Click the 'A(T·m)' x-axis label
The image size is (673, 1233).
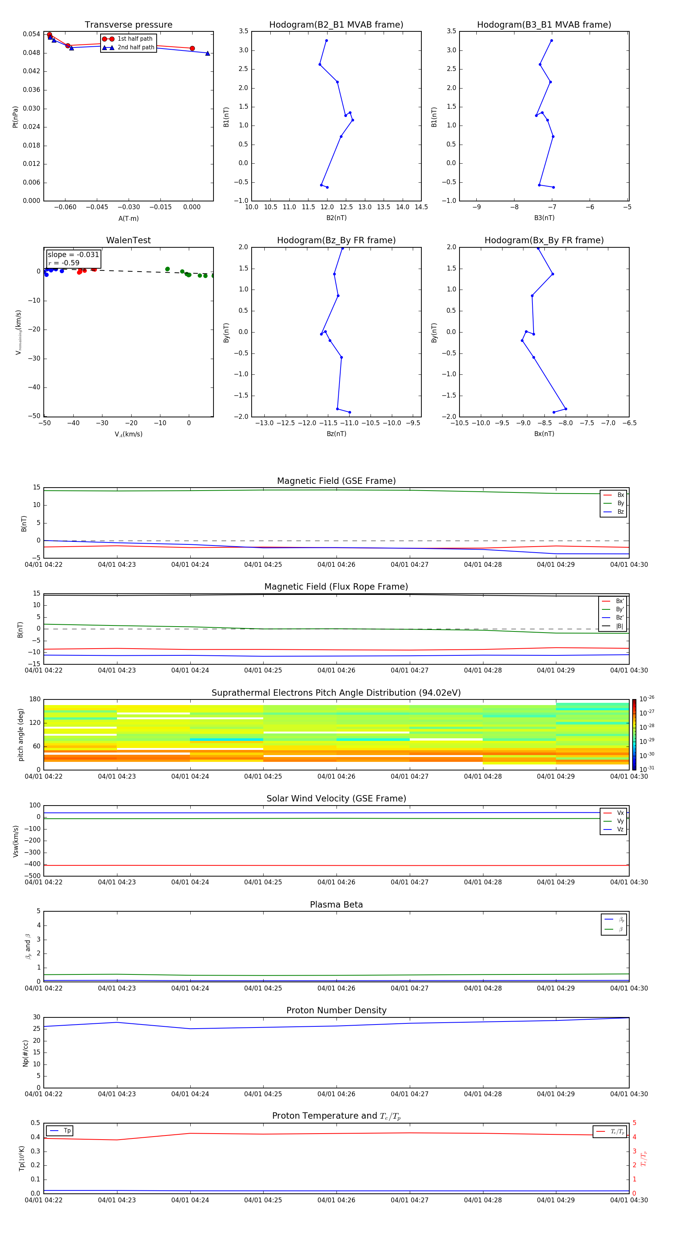coord(128,218)
